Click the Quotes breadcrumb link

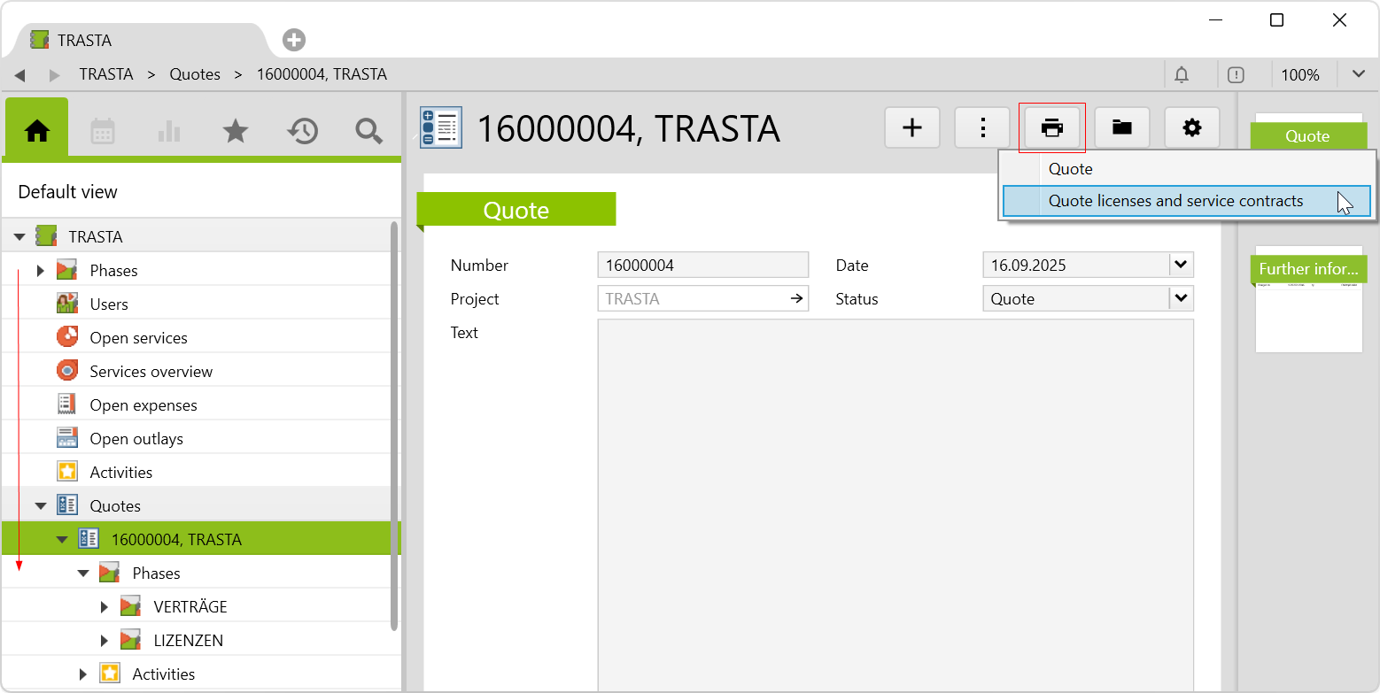(195, 74)
